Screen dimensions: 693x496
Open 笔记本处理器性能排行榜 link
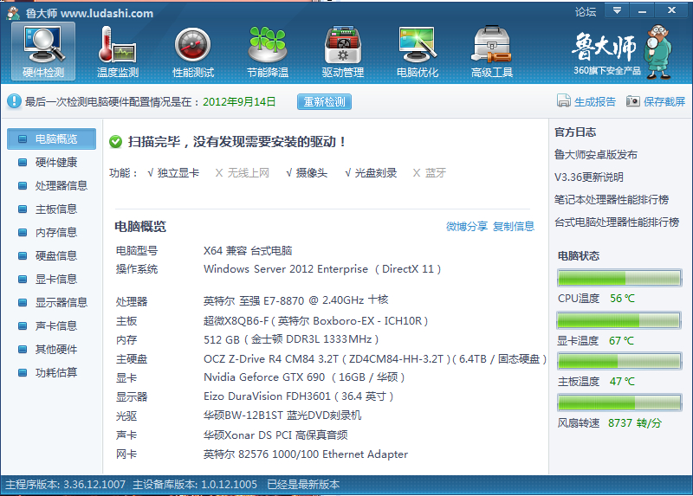612,200
